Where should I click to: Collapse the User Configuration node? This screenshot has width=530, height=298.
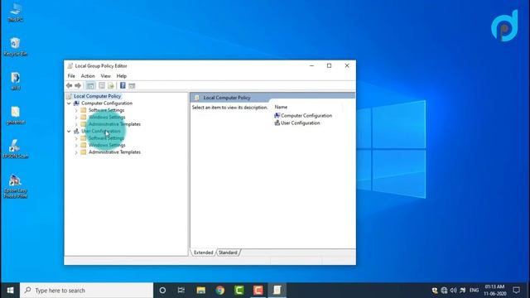pos(69,131)
